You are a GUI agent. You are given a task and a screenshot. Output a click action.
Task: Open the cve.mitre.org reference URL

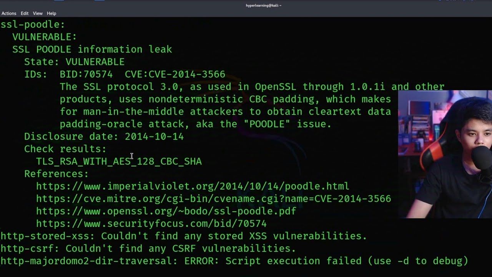[213, 199]
